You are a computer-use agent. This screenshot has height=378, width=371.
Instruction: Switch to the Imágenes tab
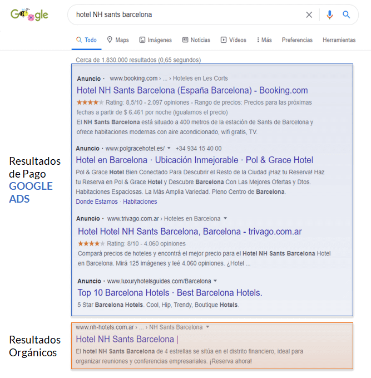pos(156,40)
